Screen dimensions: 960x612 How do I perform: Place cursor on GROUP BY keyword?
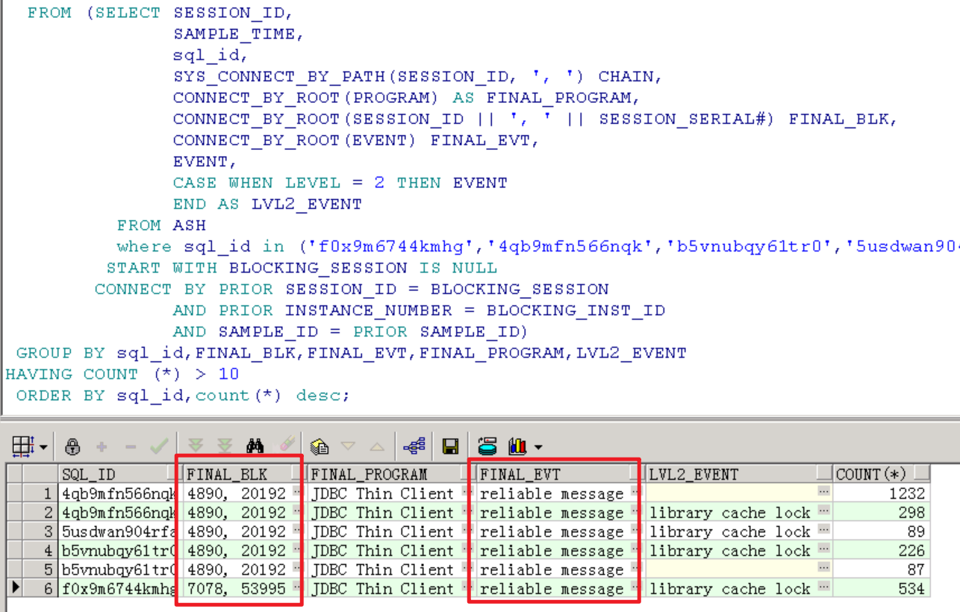coord(60,353)
